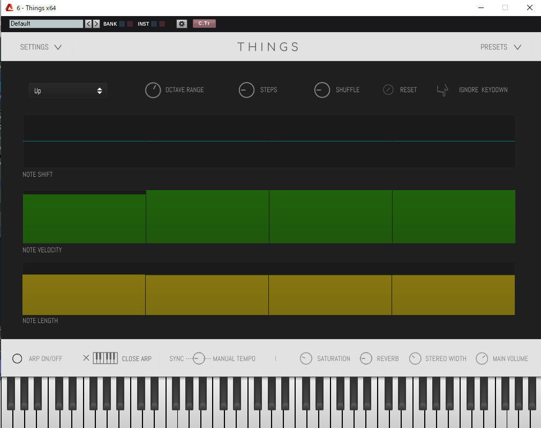The height and width of the screenshot is (428, 541).
Task: Click the OCTAVE RANGE label
Action: click(185, 90)
